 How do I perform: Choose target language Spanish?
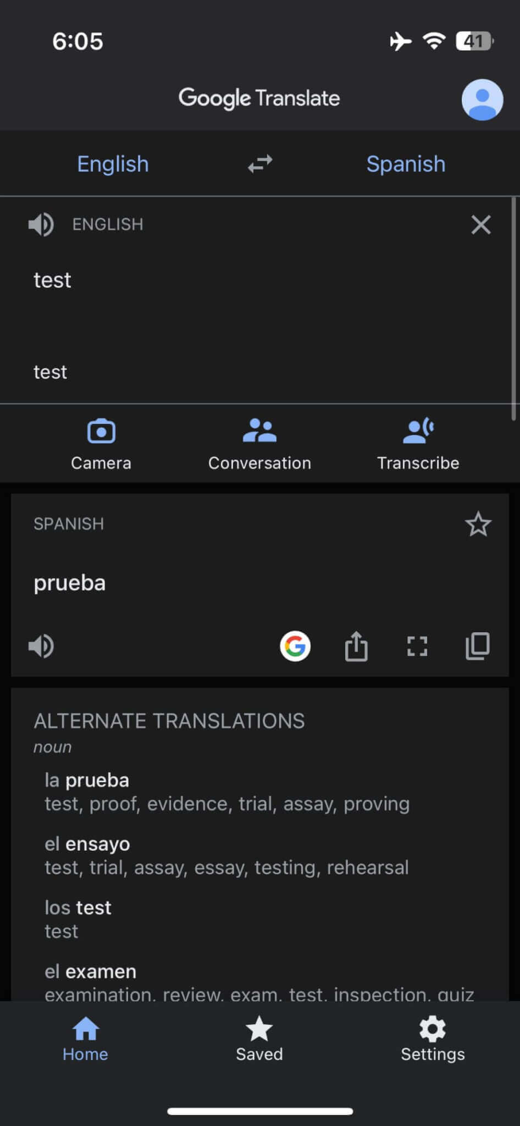coord(406,164)
